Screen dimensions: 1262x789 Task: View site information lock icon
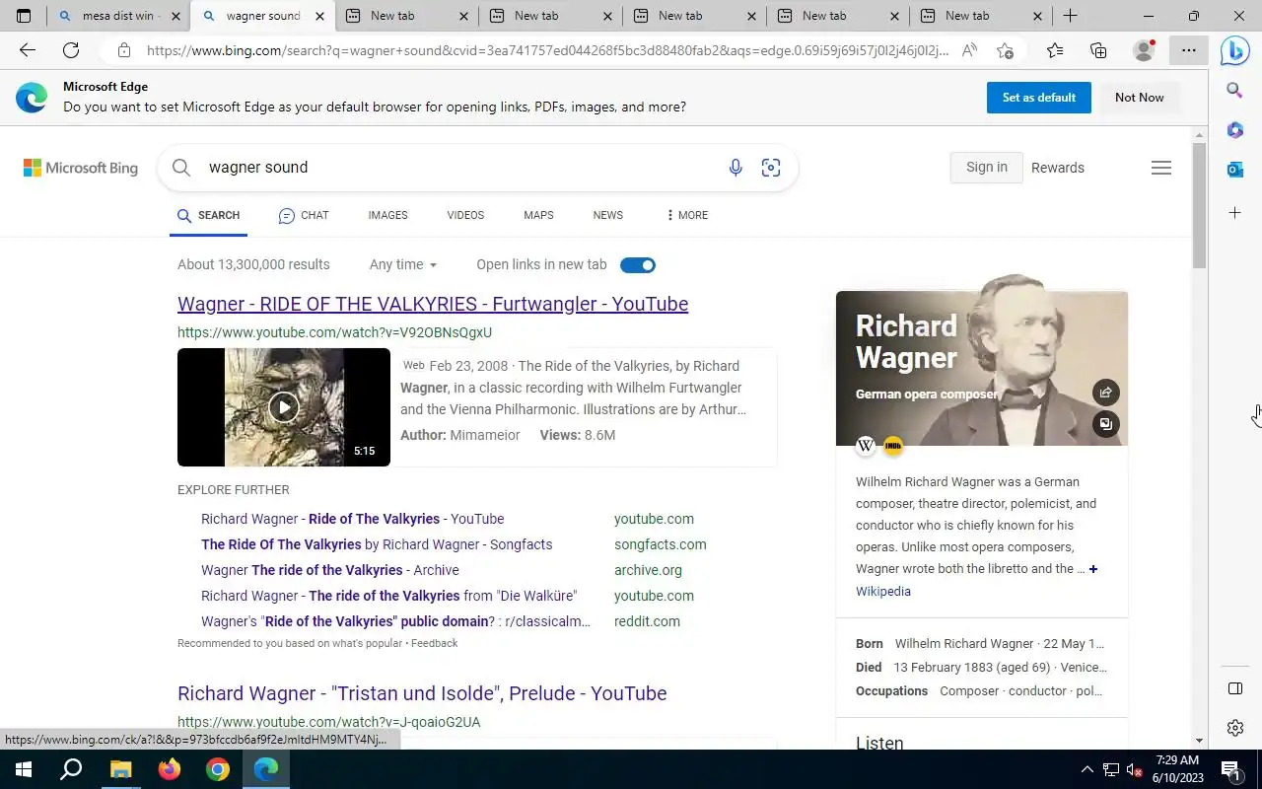[122, 50]
